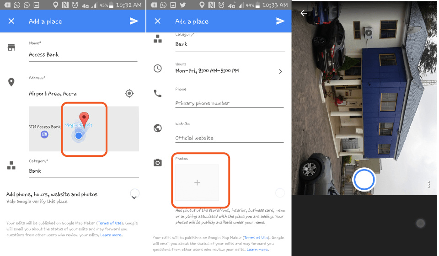Screen dimensions: 439x256
Task: Click the phone handset icon
Action: point(158,93)
